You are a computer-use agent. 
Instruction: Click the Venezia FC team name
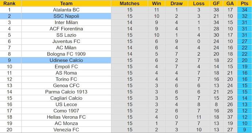pos(66,130)
